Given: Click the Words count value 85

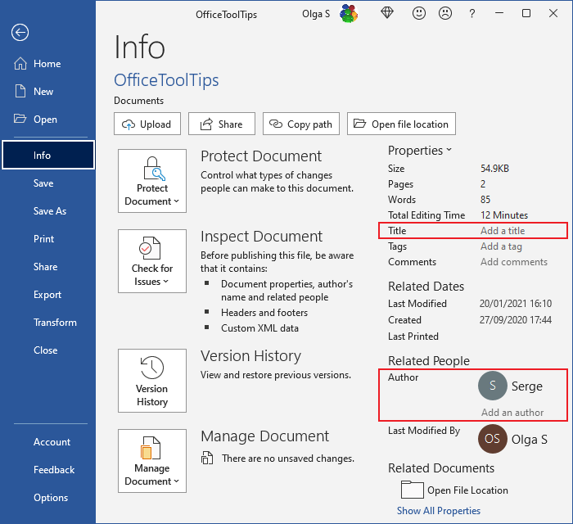Looking at the screenshot, I should click(x=485, y=200).
